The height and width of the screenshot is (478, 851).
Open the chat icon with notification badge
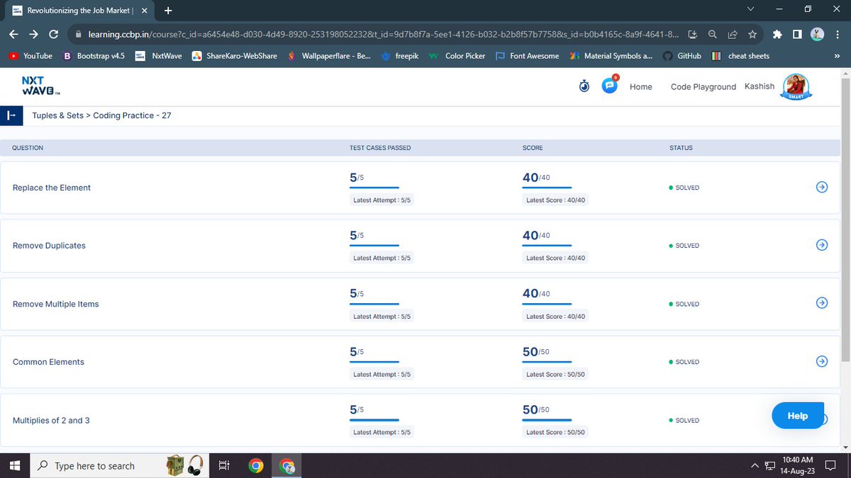(608, 85)
